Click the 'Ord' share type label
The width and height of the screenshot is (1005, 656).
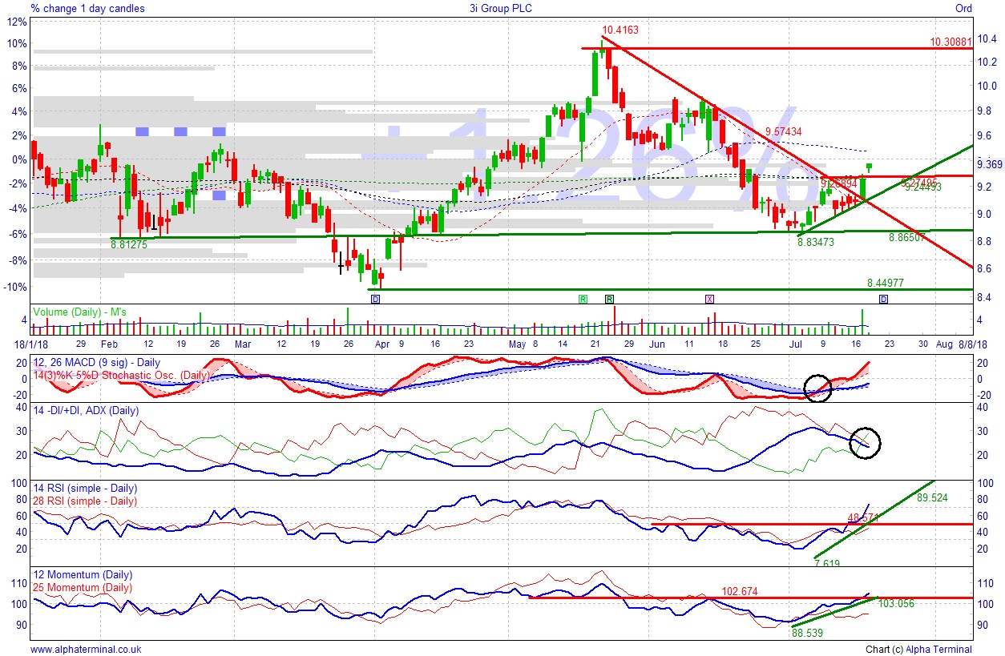(963, 8)
